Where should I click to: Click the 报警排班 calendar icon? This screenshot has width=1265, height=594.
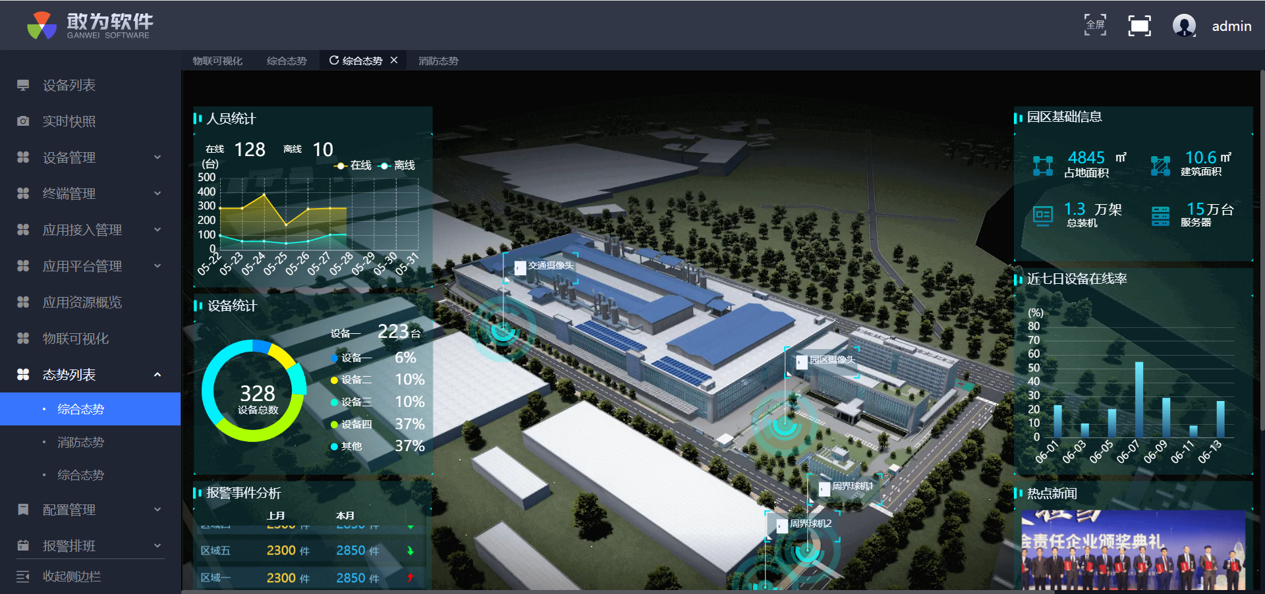(x=23, y=546)
